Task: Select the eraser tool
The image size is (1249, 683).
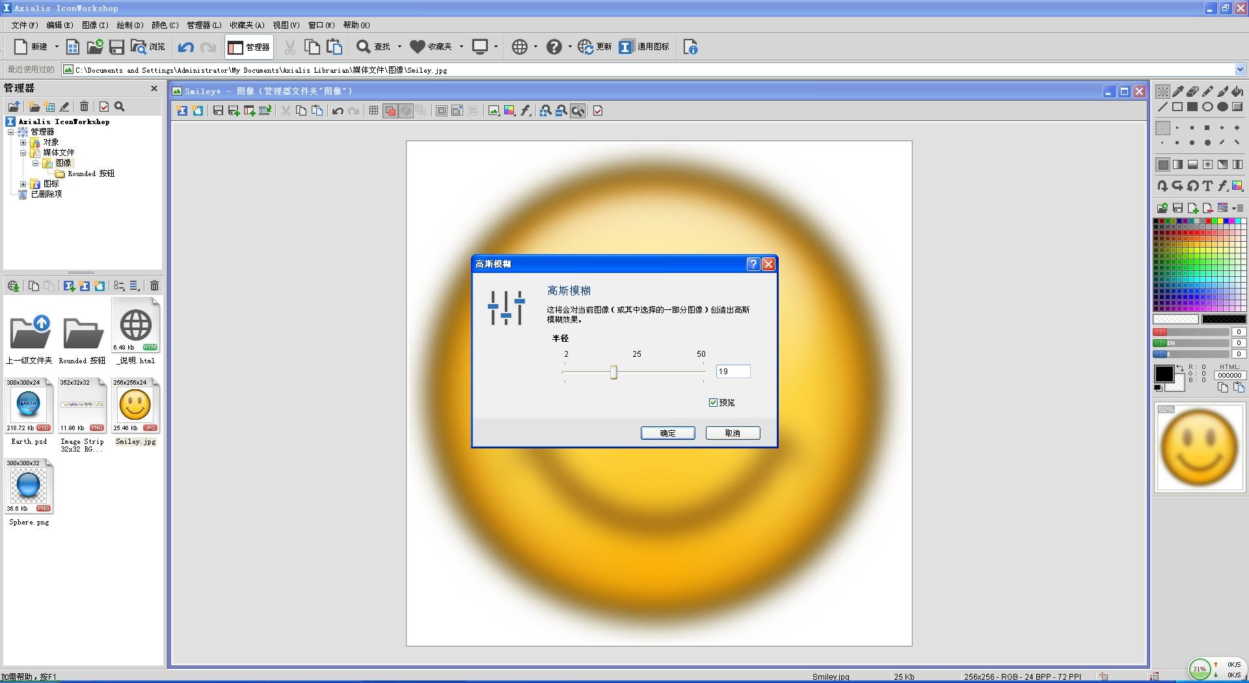Action: (x=1192, y=92)
